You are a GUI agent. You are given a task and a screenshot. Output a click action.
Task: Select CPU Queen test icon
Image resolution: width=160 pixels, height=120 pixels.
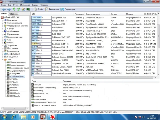(x=8, y=73)
